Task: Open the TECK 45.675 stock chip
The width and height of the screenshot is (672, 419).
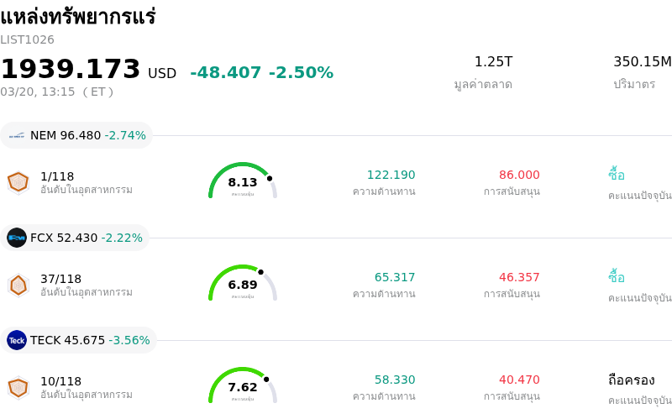Action: [79, 340]
